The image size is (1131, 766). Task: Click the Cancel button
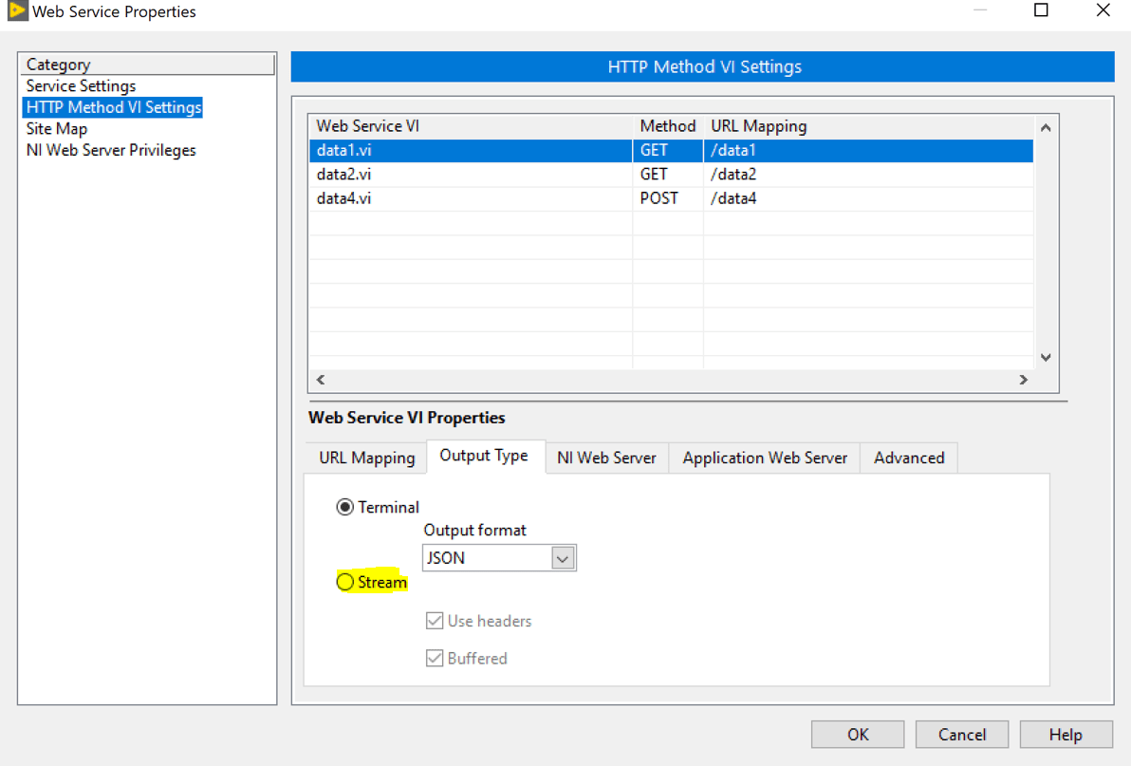click(x=961, y=734)
